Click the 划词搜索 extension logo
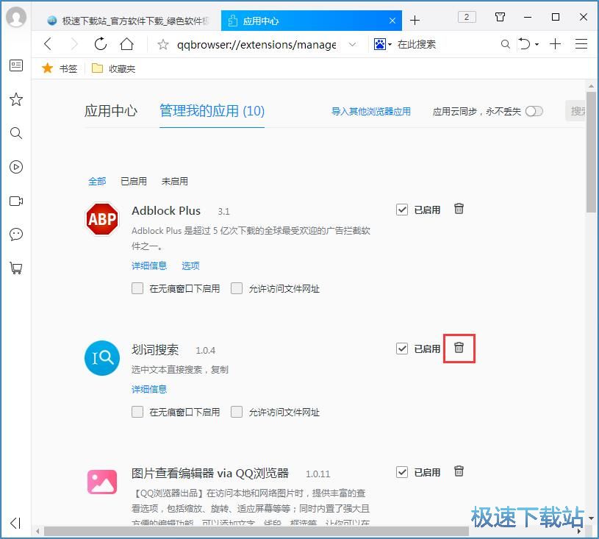This screenshot has width=599, height=539. tap(102, 358)
